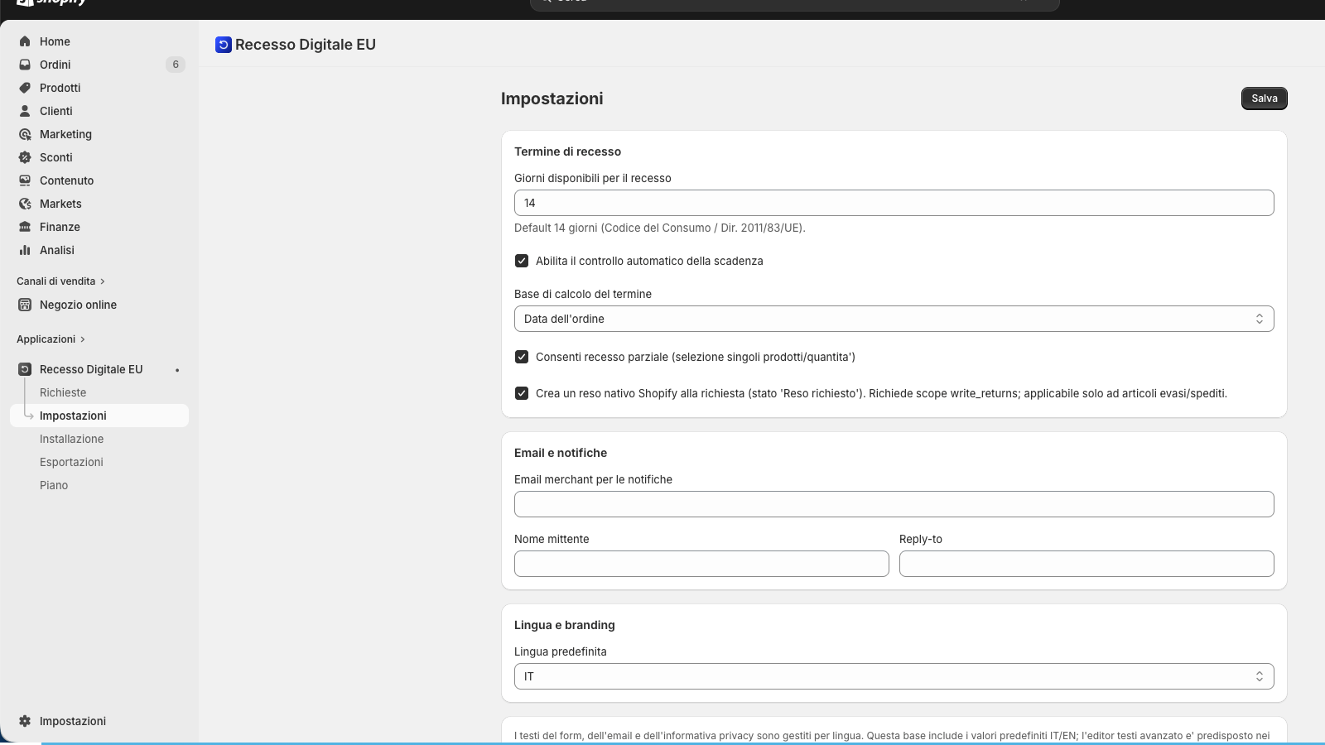Open the Lingua predefinita dropdown
1325x745 pixels.
(894, 676)
